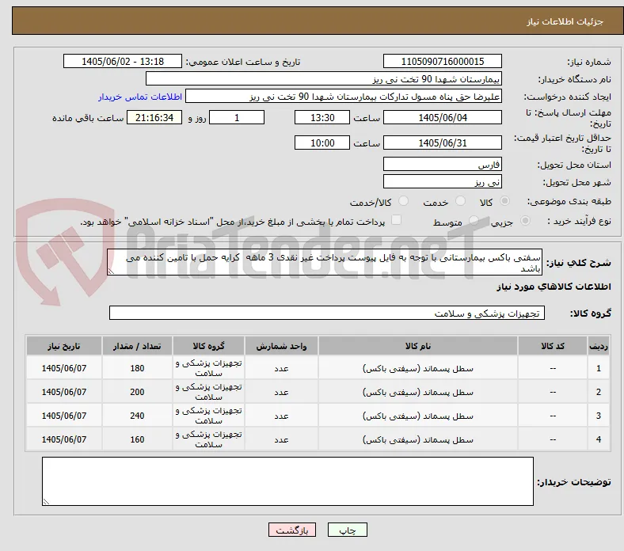
Task: Click the buyer notes text area
Action: click(287, 481)
